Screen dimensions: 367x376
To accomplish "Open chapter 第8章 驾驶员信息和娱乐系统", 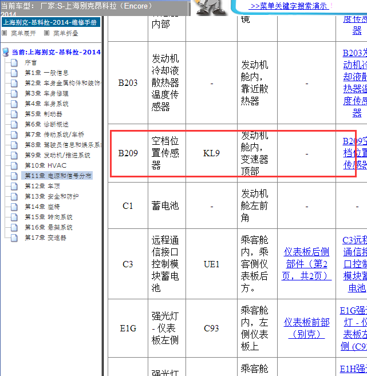I will 63,145.
